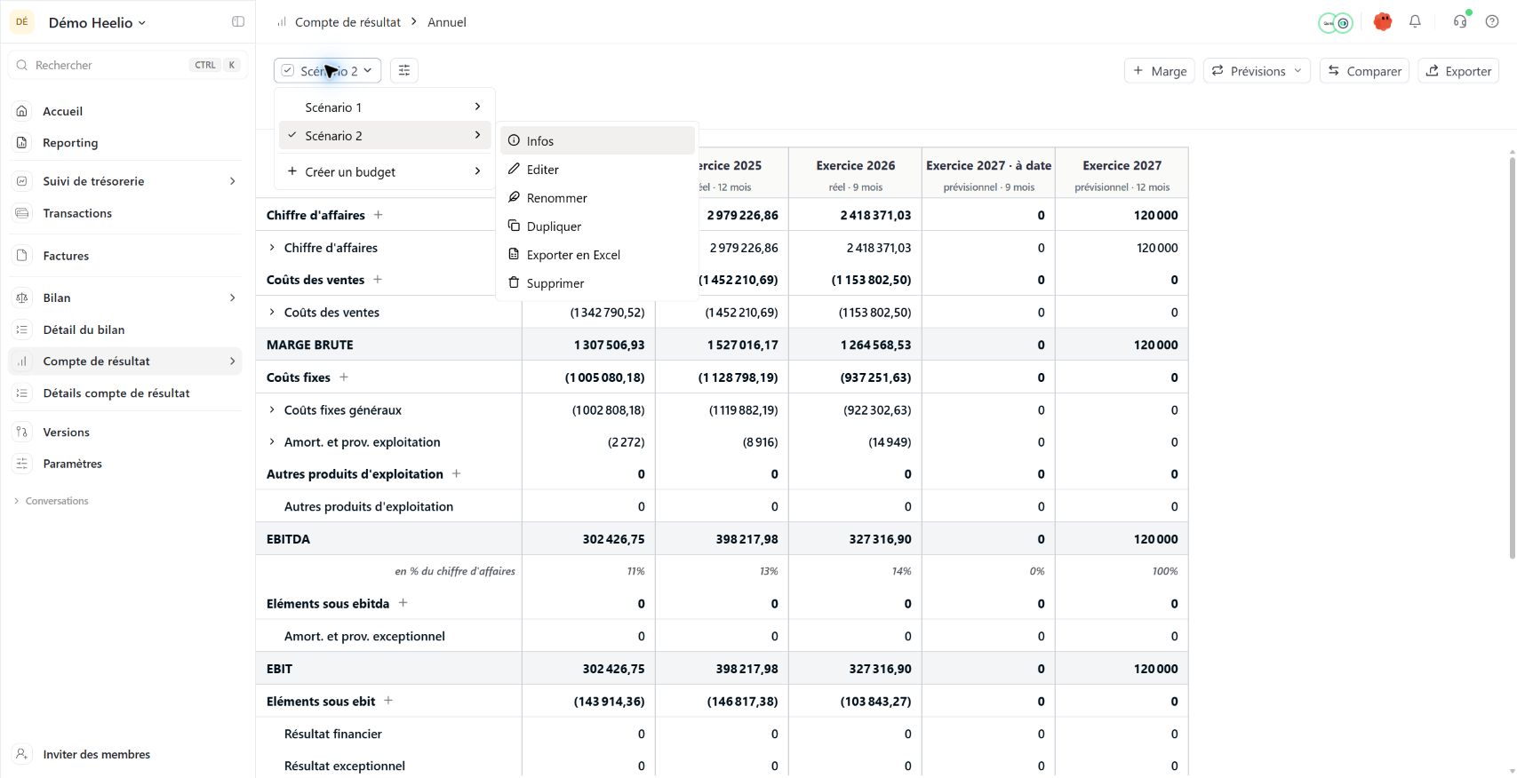Open the Scénario 2 selector dropdown
This screenshot has height=778, width=1517.
point(327,71)
